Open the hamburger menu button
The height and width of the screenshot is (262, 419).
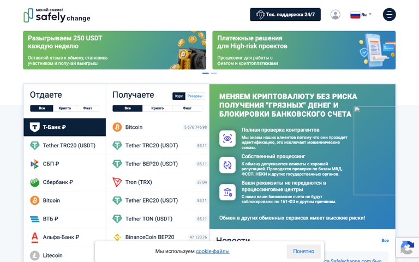(x=390, y=14)
